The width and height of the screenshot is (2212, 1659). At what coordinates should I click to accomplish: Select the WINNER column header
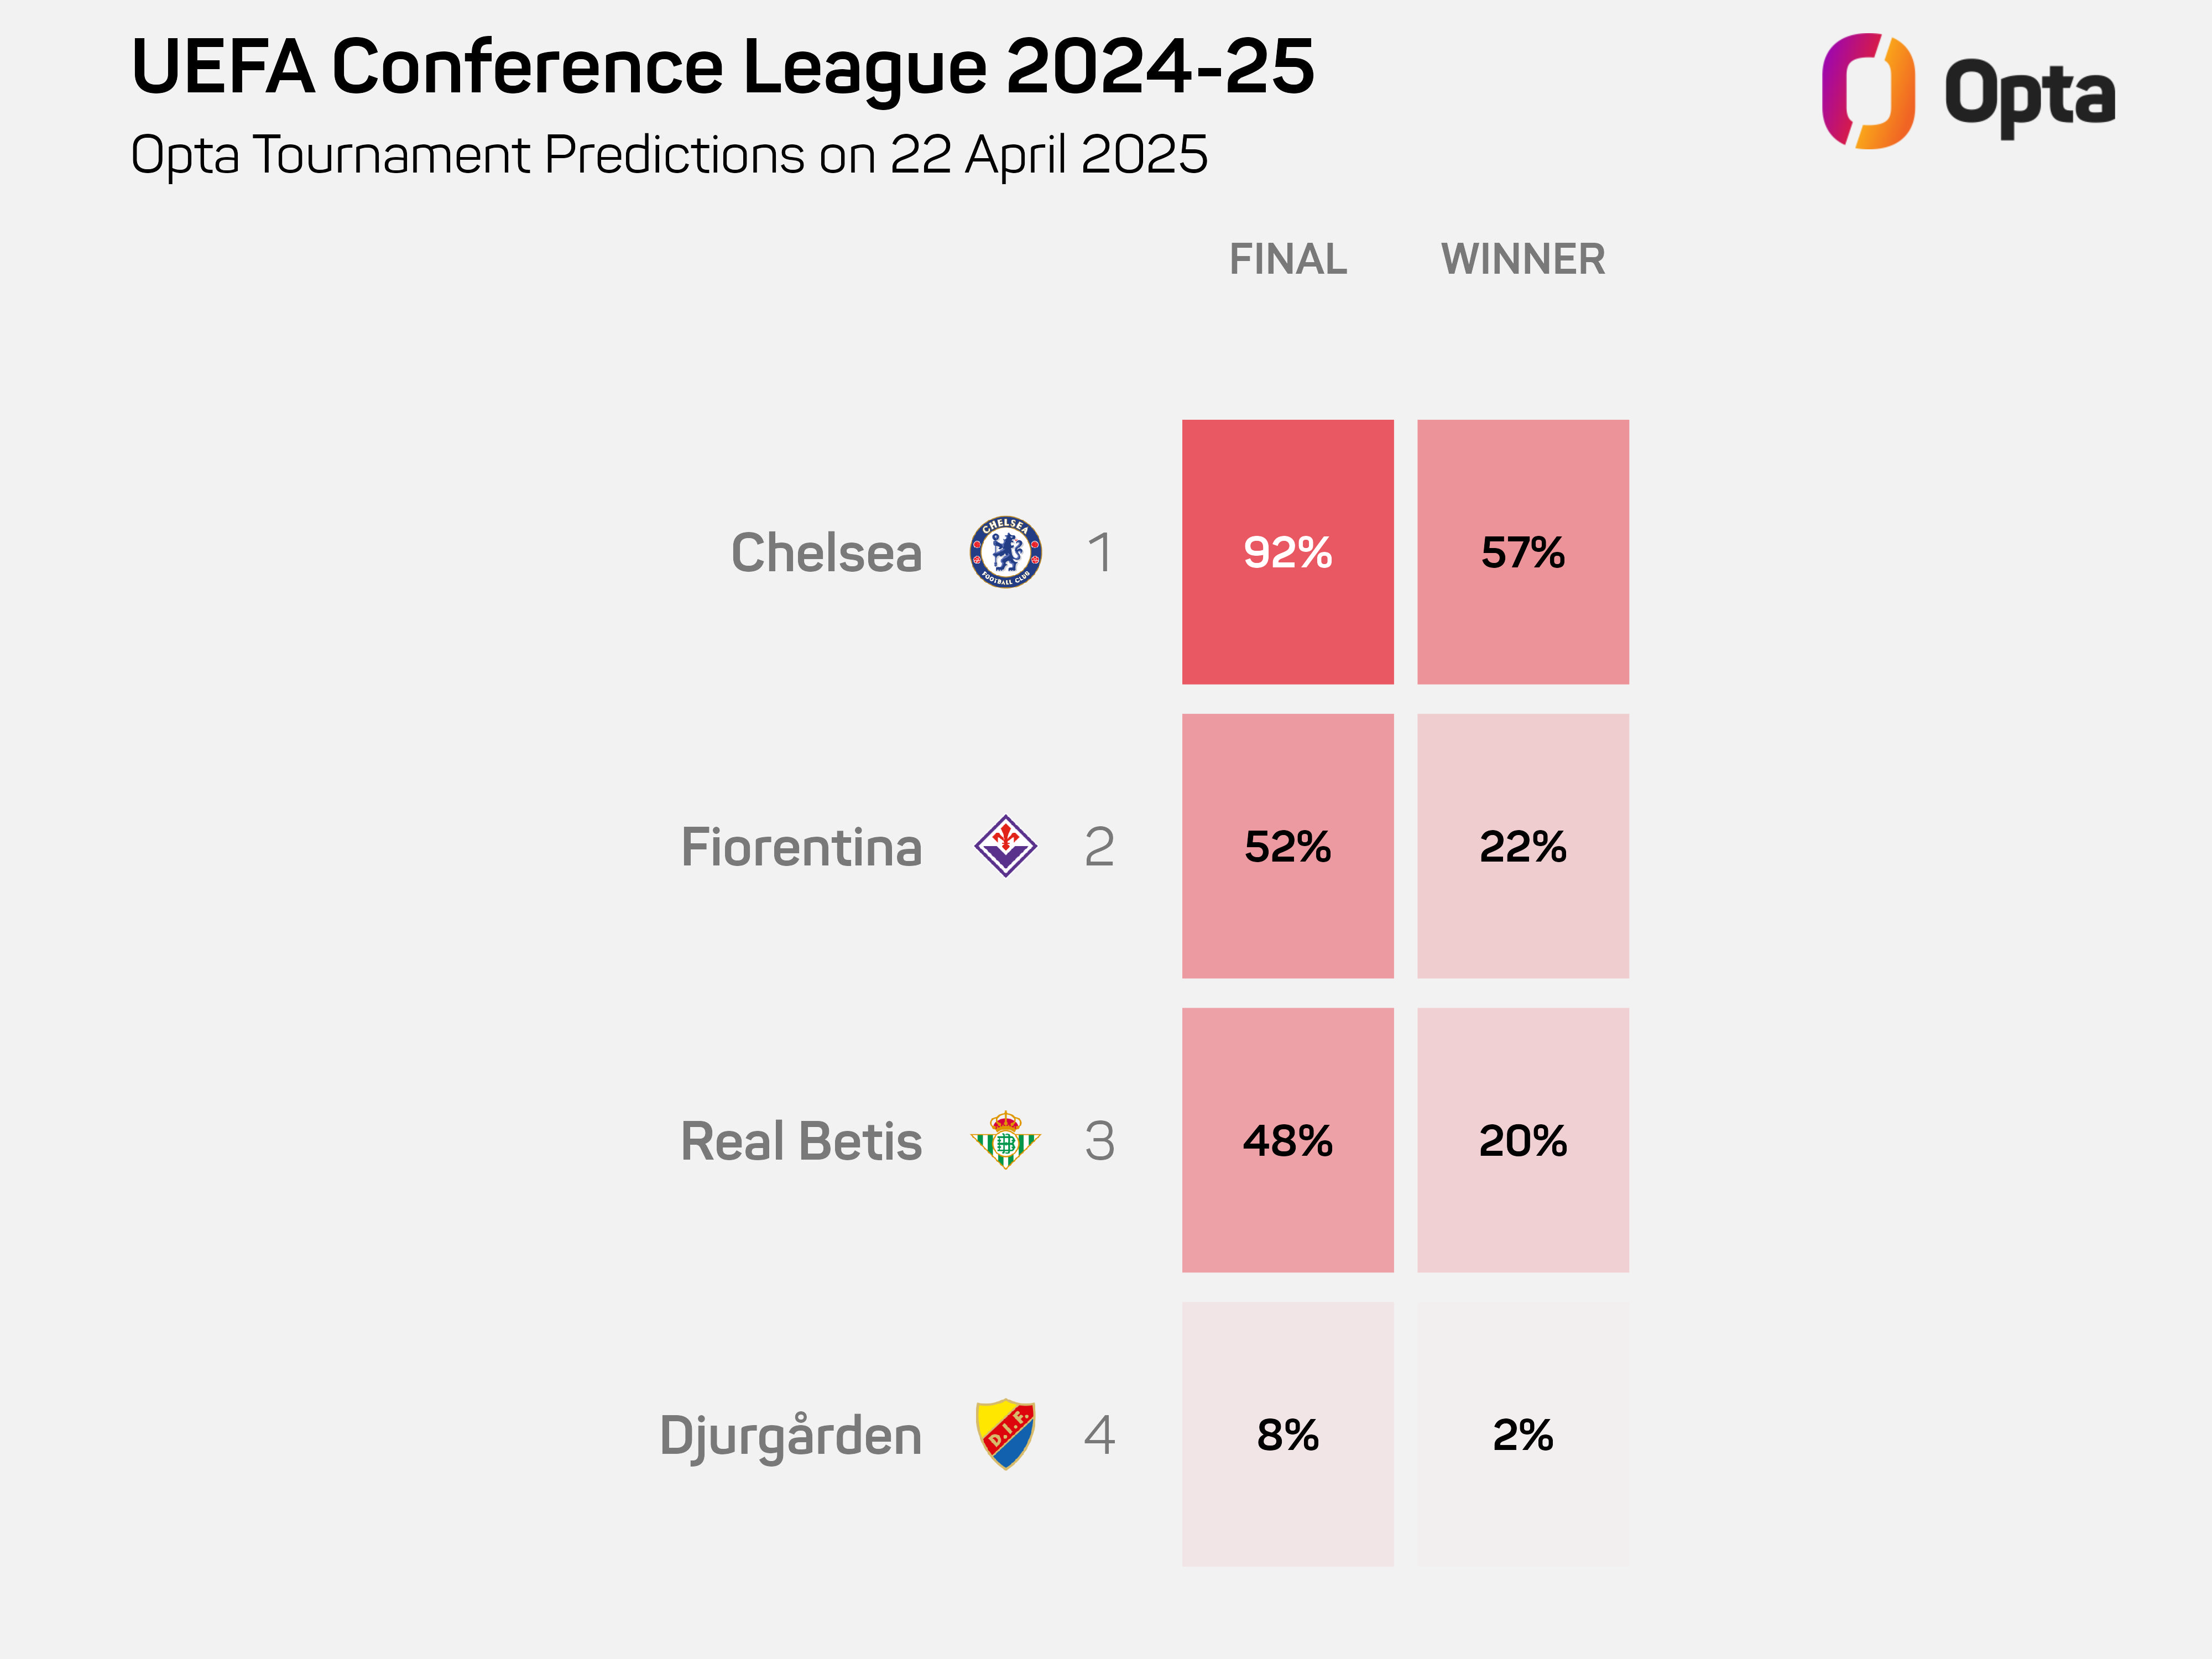[x=1522, y=259]
